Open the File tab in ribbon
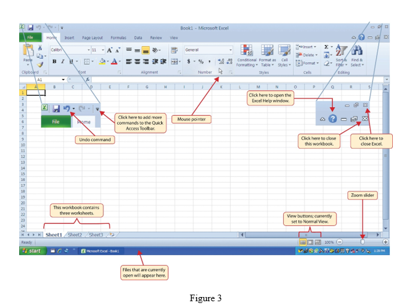The image size is (418, 306). pyautogui.click(x=31, y=37)
